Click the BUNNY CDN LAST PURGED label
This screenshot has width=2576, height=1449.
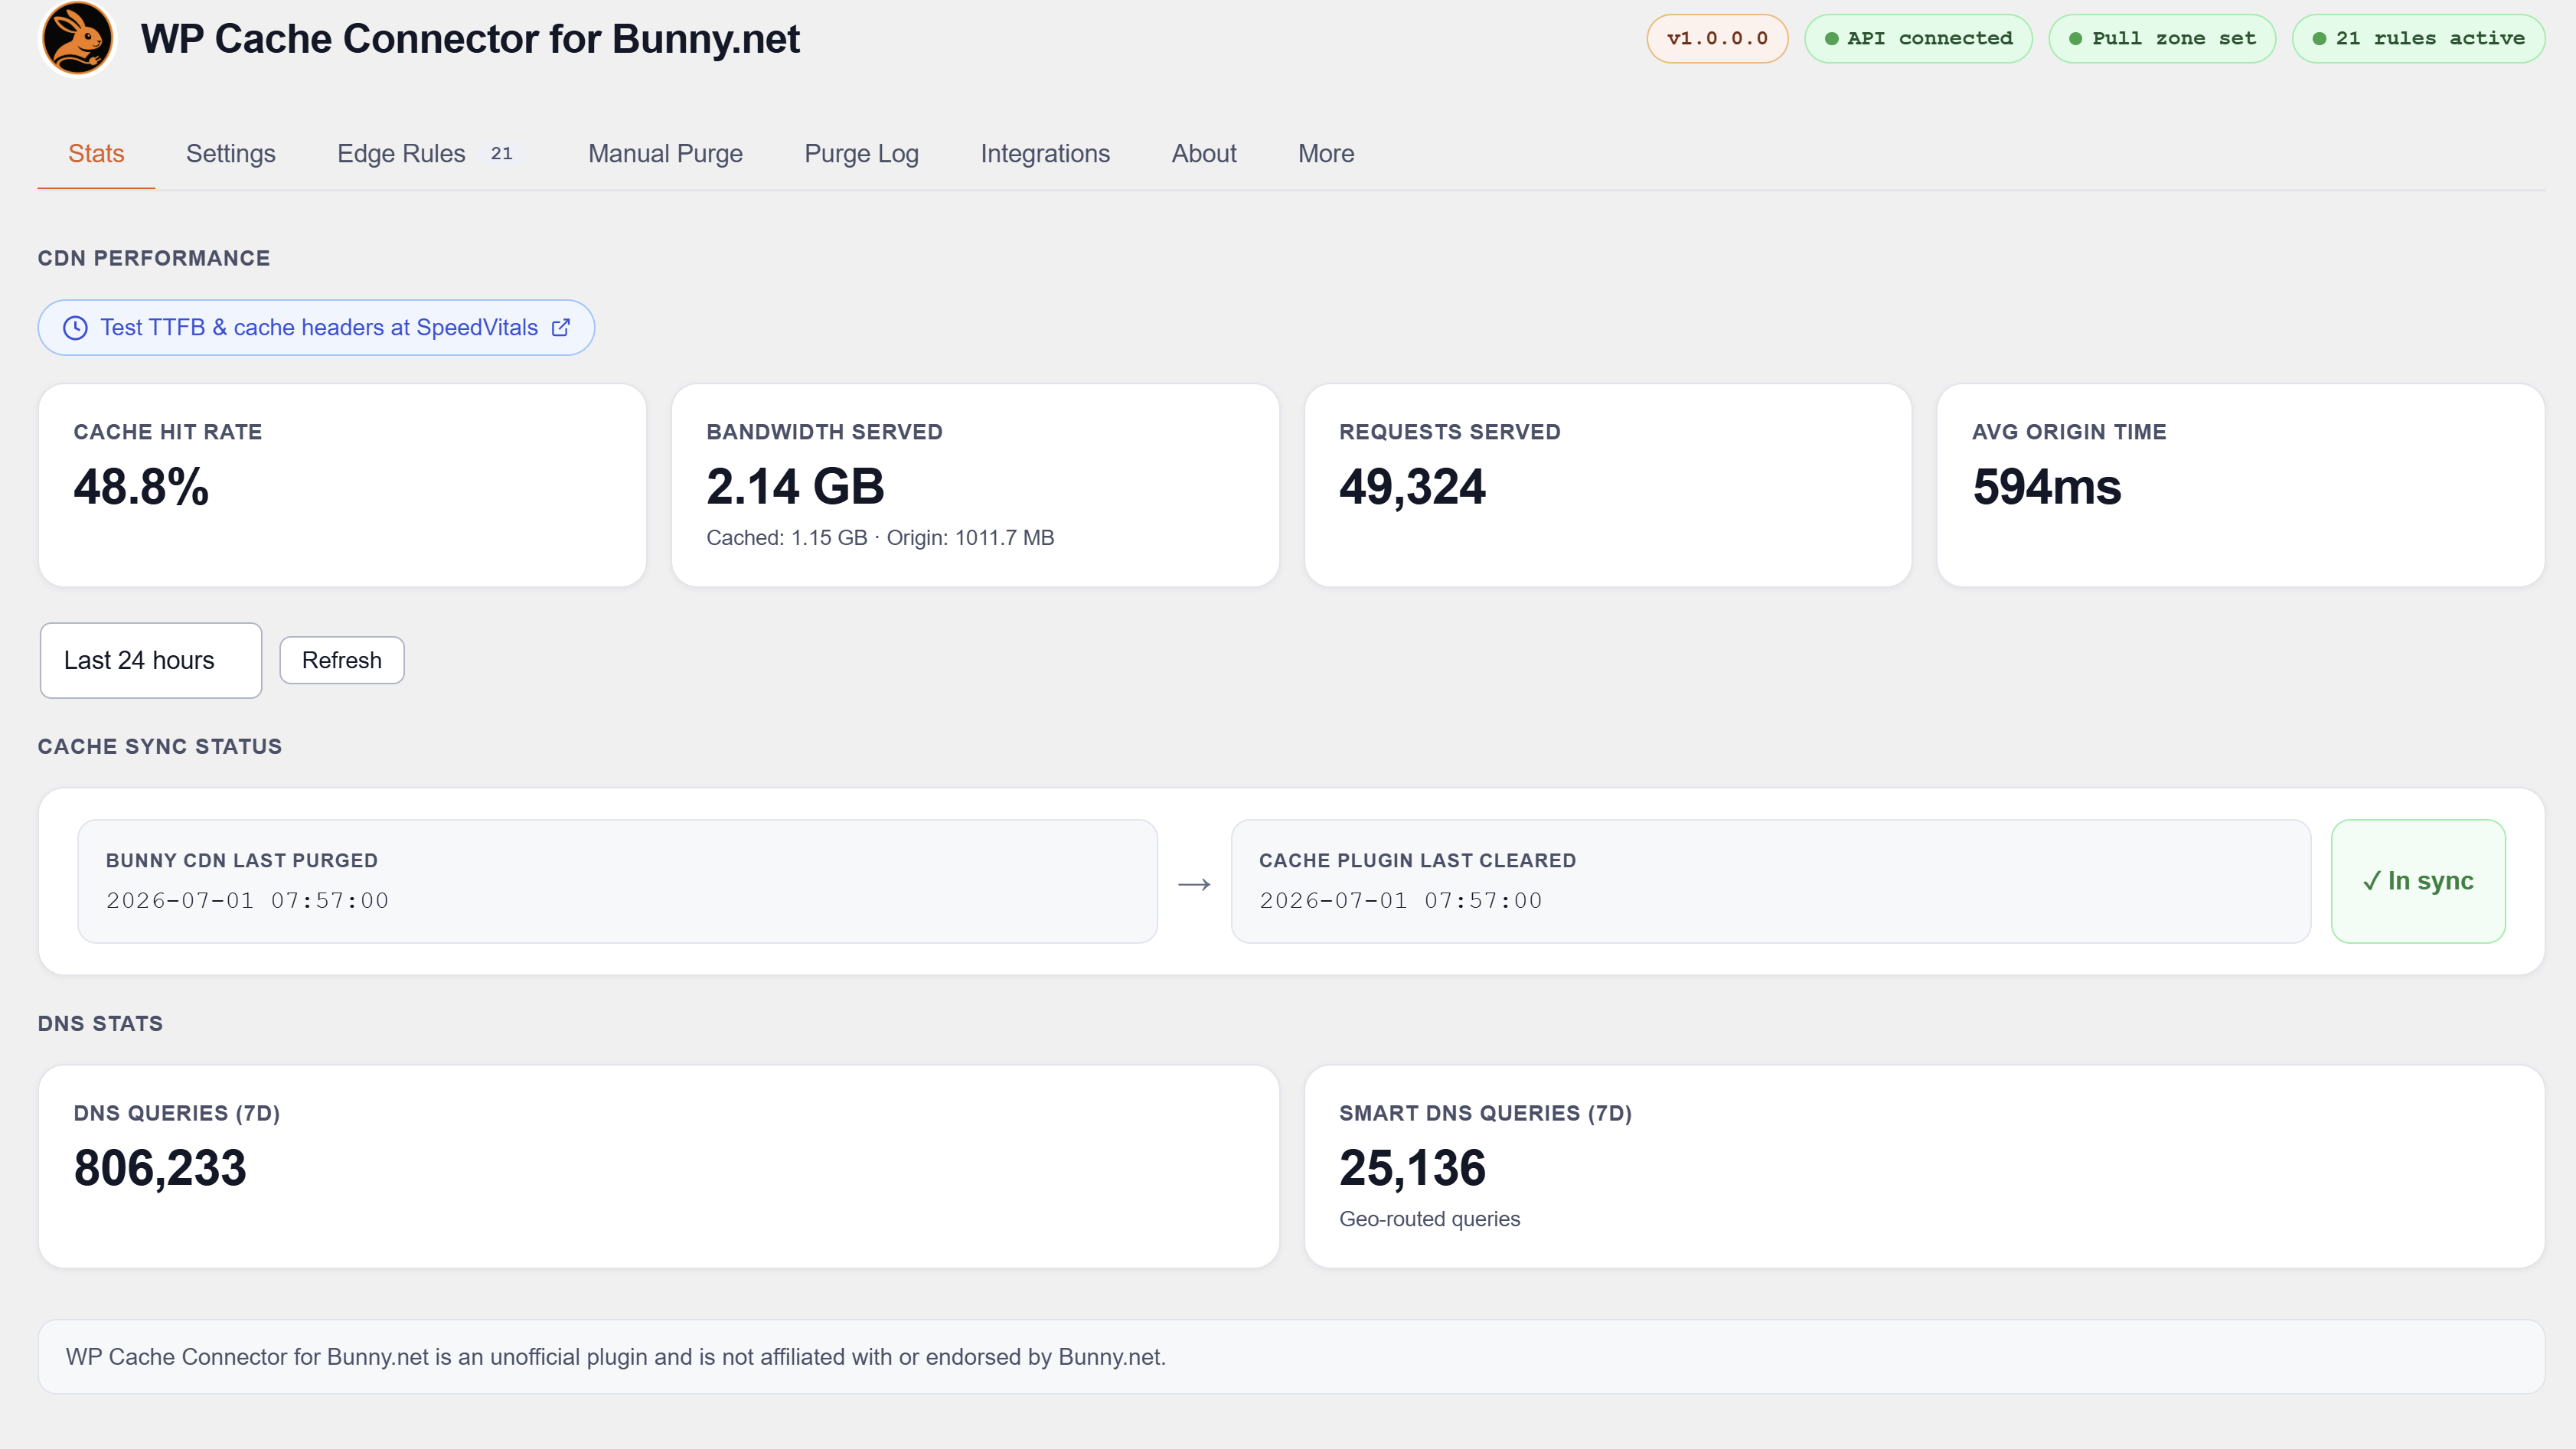[242, 861]
